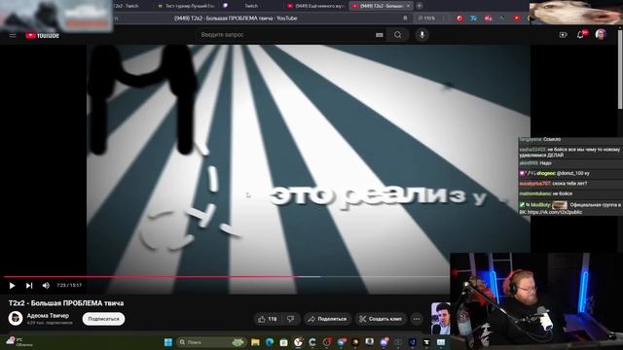Viewport: 623px width, 350px height.
Task: Open the channel avatar thumbnail
Action: click(x=16, y=318)
